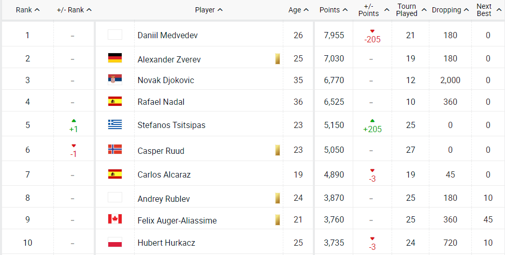This screenshot has height=255, width=505.
Task: Click the gold badge in Casper Ruud's row
Action: click(278, 150)
